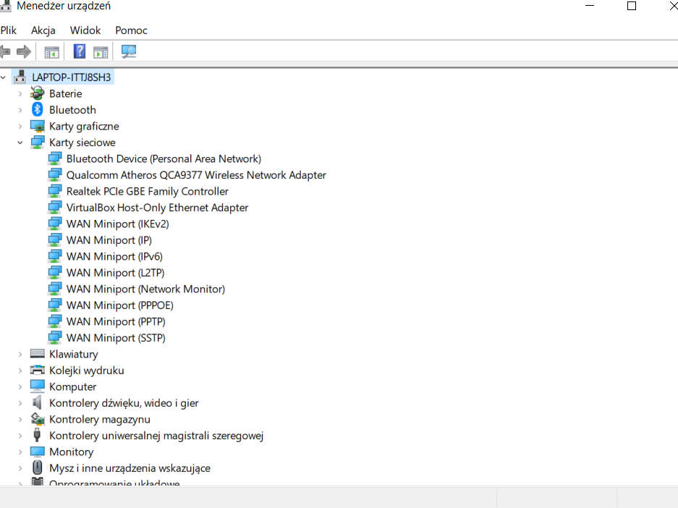Click the Baterie battery icon
This screenshot has height=508, width=678.
coord(37,93)
